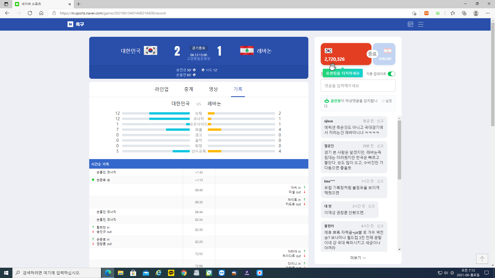Refresh the current page
This screenshot has height=278, width=495.
tap(30, 13)
